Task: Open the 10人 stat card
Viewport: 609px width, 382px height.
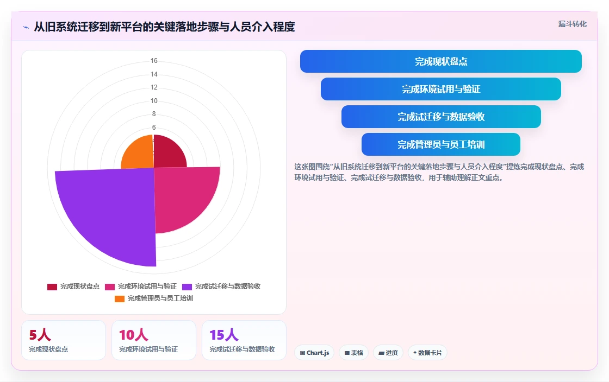Action: (x=154, y=340)
